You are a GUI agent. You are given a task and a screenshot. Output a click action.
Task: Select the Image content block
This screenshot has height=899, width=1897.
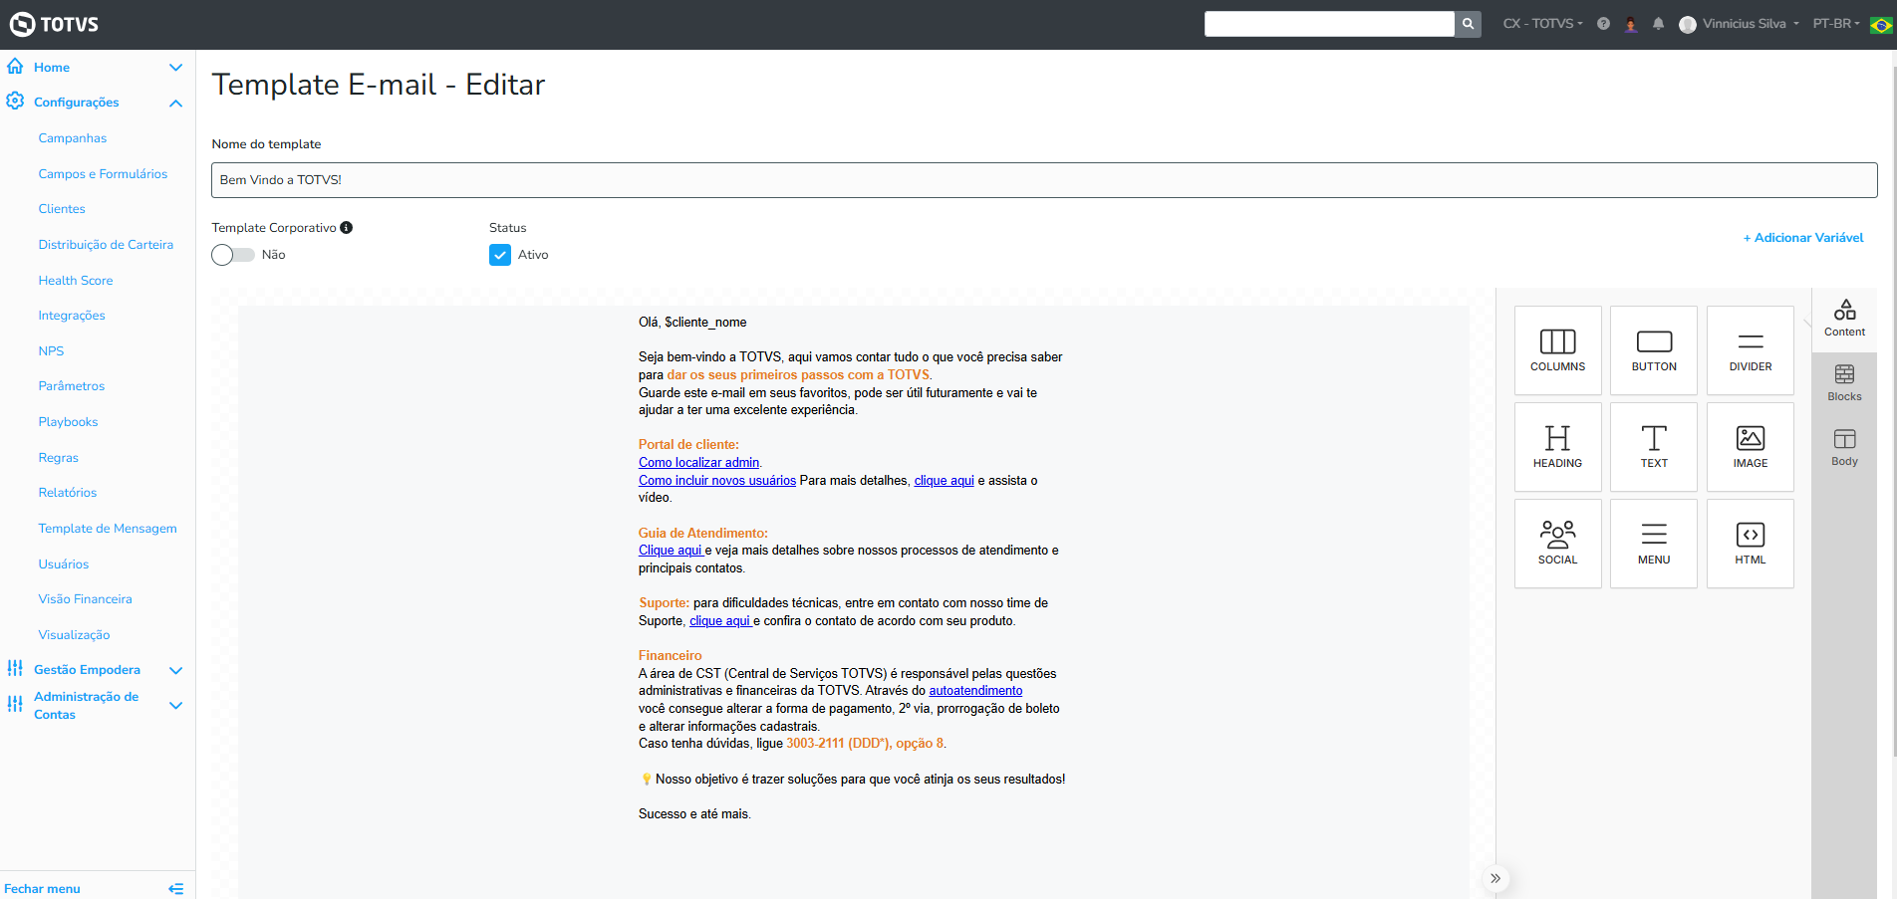pos(1751,447)
